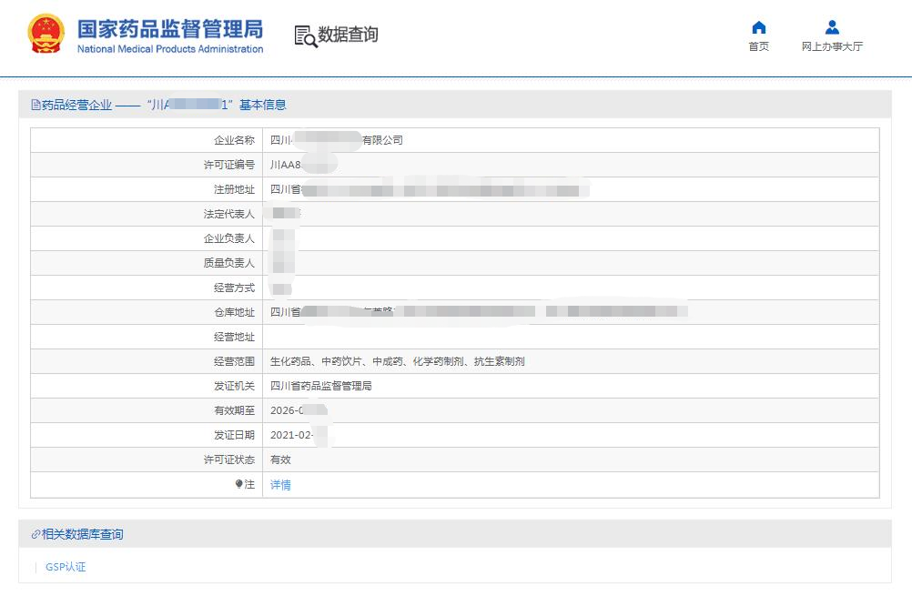This screenshot has height=596, width=912.
Task: Open 网上办事大厅 text label
Action: [x=832, y=46]
